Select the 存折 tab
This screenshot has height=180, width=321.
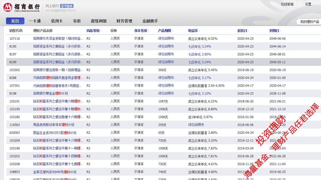coord(77,21)
